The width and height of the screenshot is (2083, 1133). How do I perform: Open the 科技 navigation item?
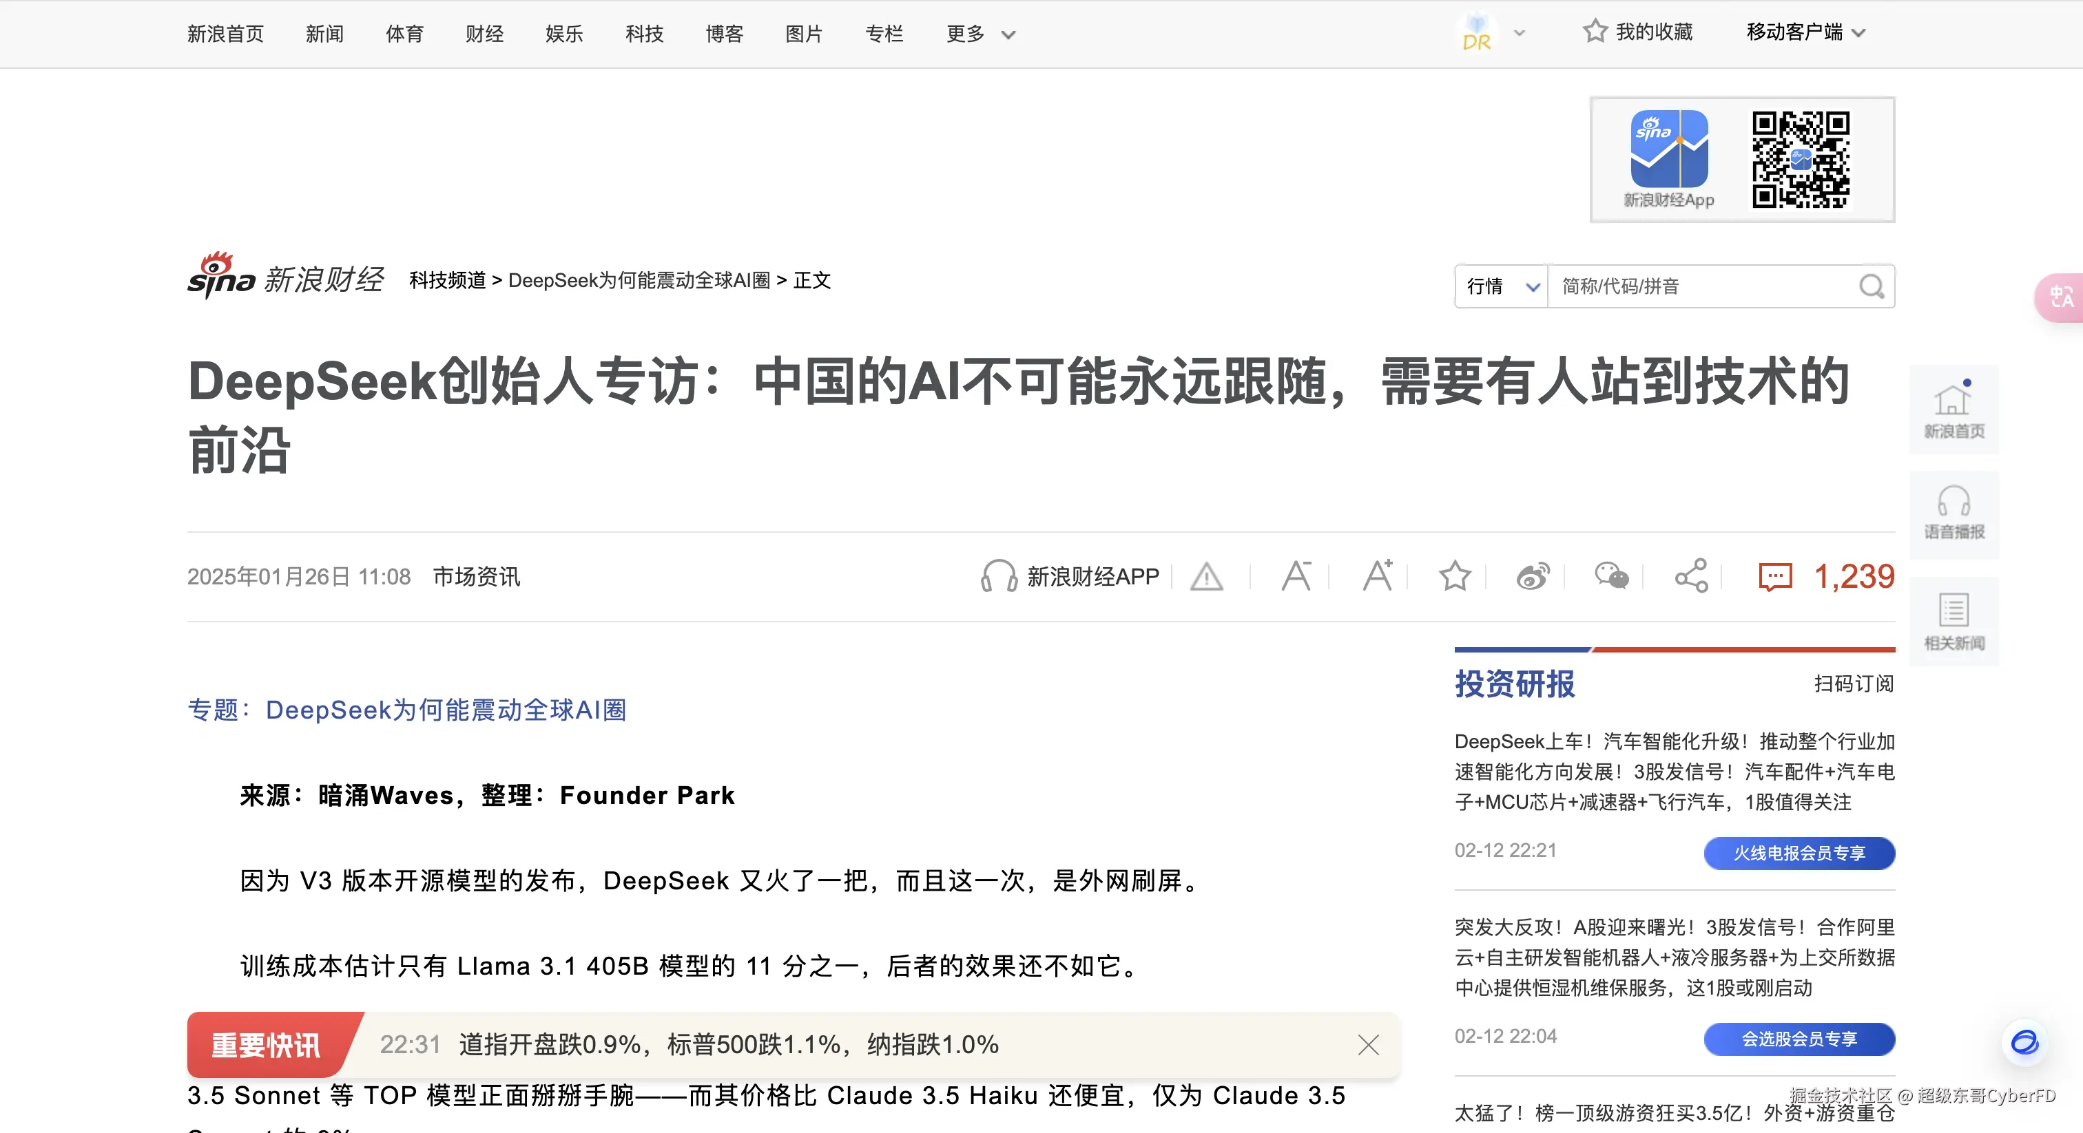pos(645,34)
